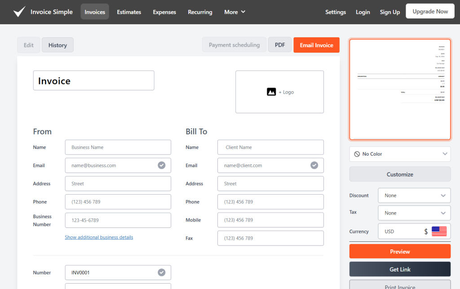Click the Client Name field
This screenshot has height=289, width=460.
270,147
